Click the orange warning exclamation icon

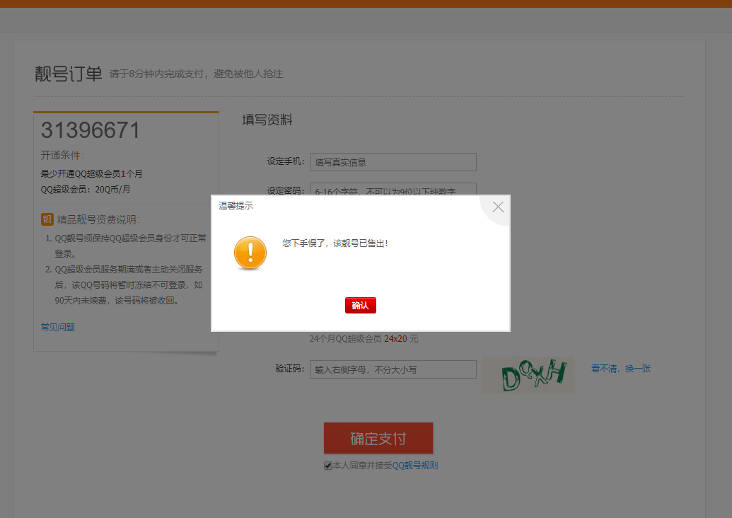point(250,253)
